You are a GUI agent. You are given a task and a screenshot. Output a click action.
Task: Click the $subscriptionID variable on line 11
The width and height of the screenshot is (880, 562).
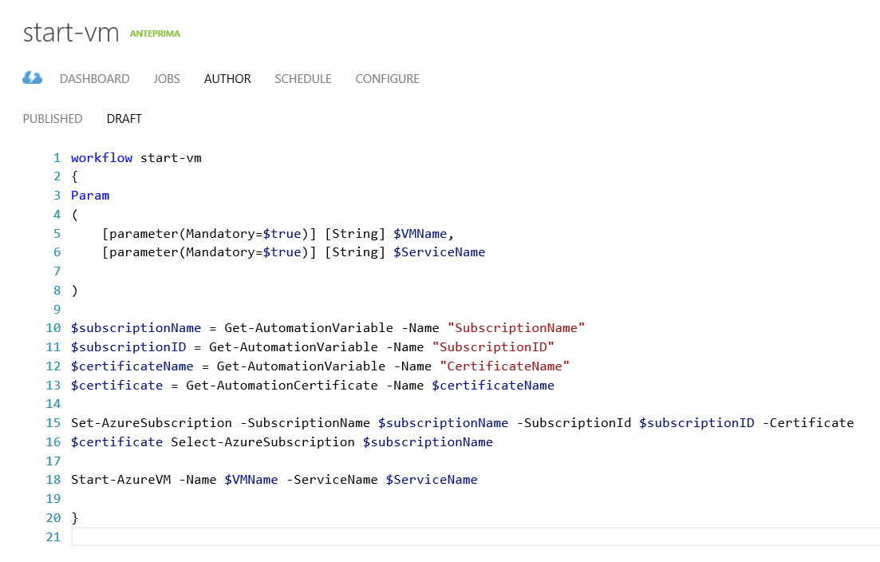click(128, 347)
